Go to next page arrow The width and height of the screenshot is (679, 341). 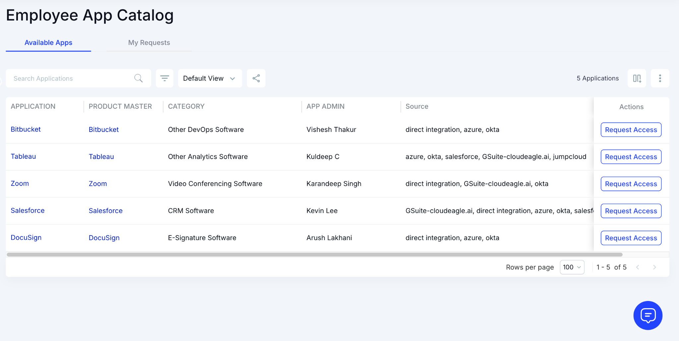pos(654,267)
